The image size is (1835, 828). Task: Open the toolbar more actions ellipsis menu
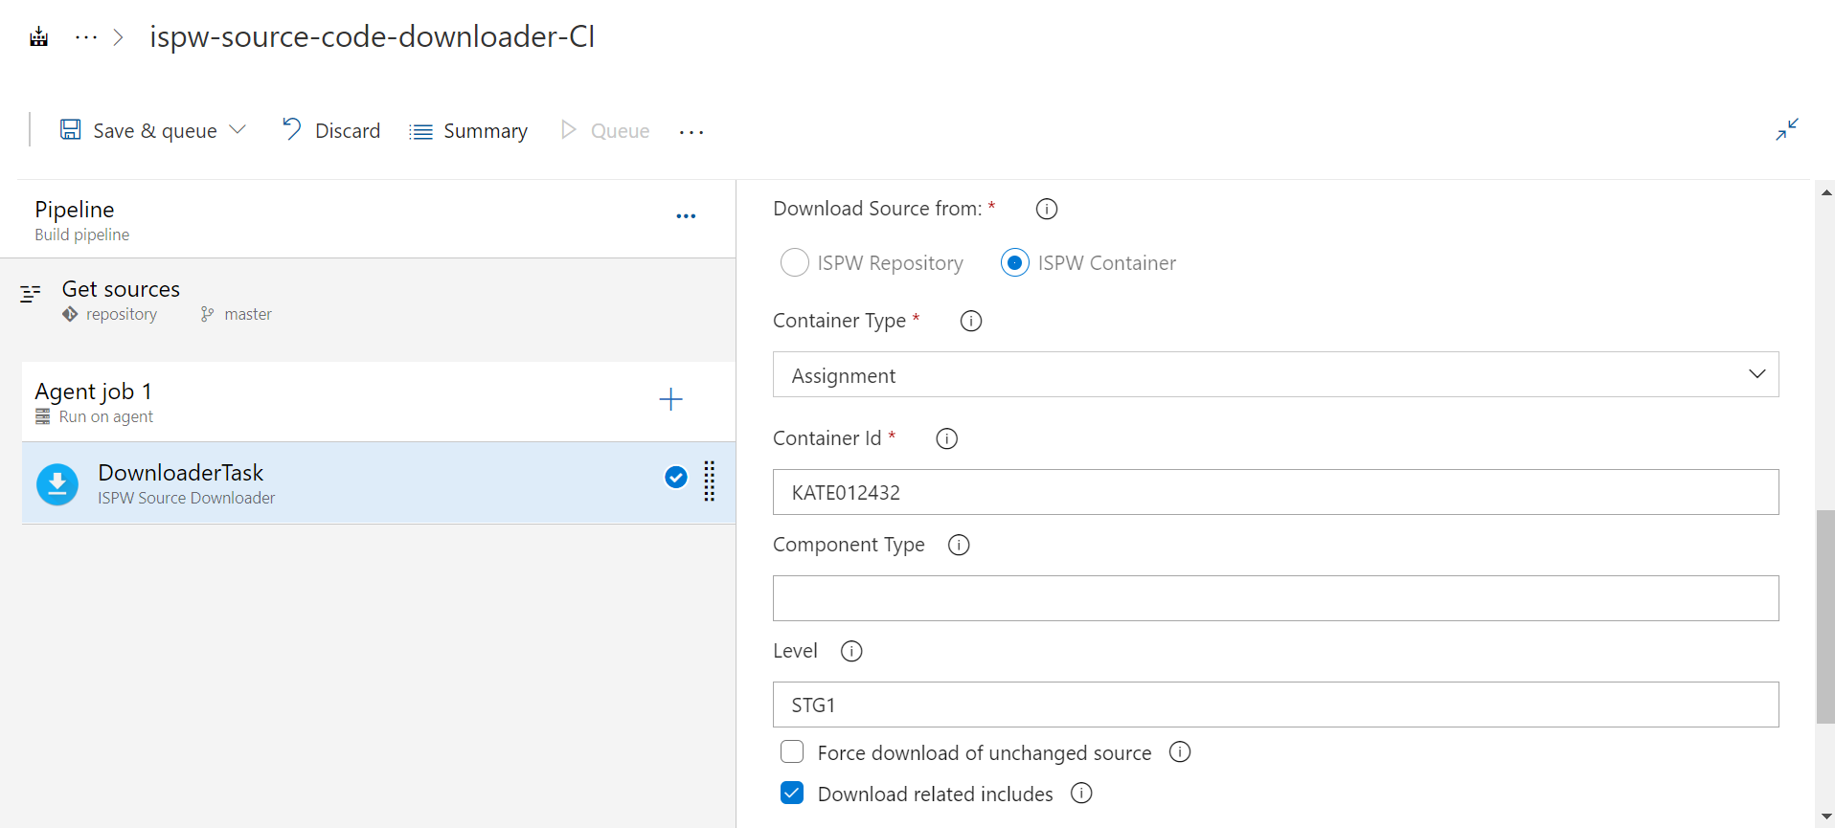[691, 132]
